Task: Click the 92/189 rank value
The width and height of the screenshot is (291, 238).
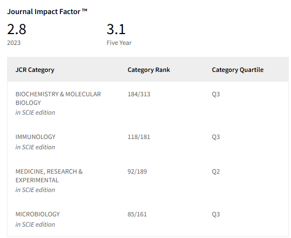Action: 137,171
